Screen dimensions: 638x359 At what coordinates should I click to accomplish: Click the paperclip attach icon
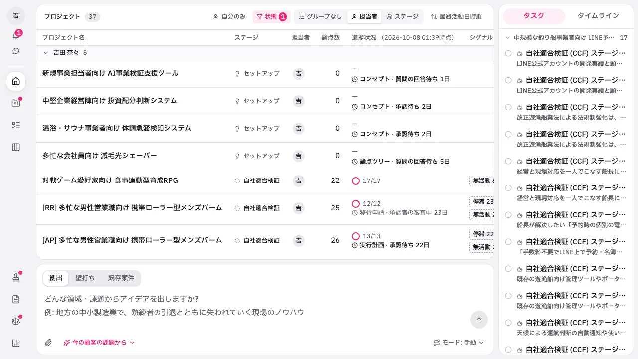(48, 343)
